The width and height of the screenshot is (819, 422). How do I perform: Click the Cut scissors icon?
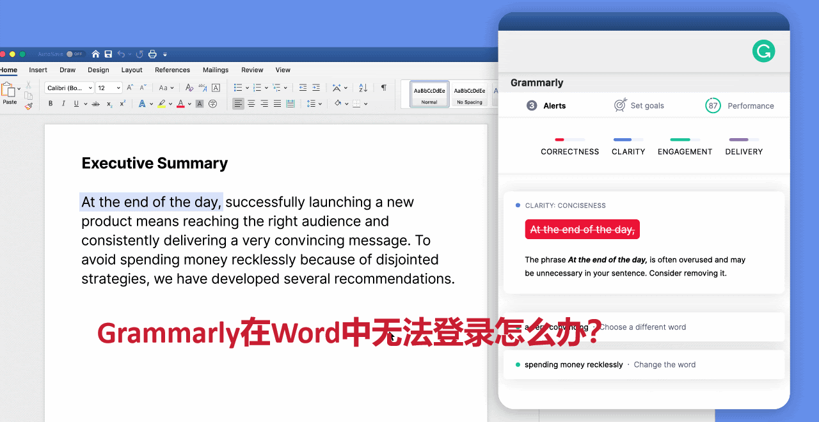pyautogui.click(x=28, y=84)
